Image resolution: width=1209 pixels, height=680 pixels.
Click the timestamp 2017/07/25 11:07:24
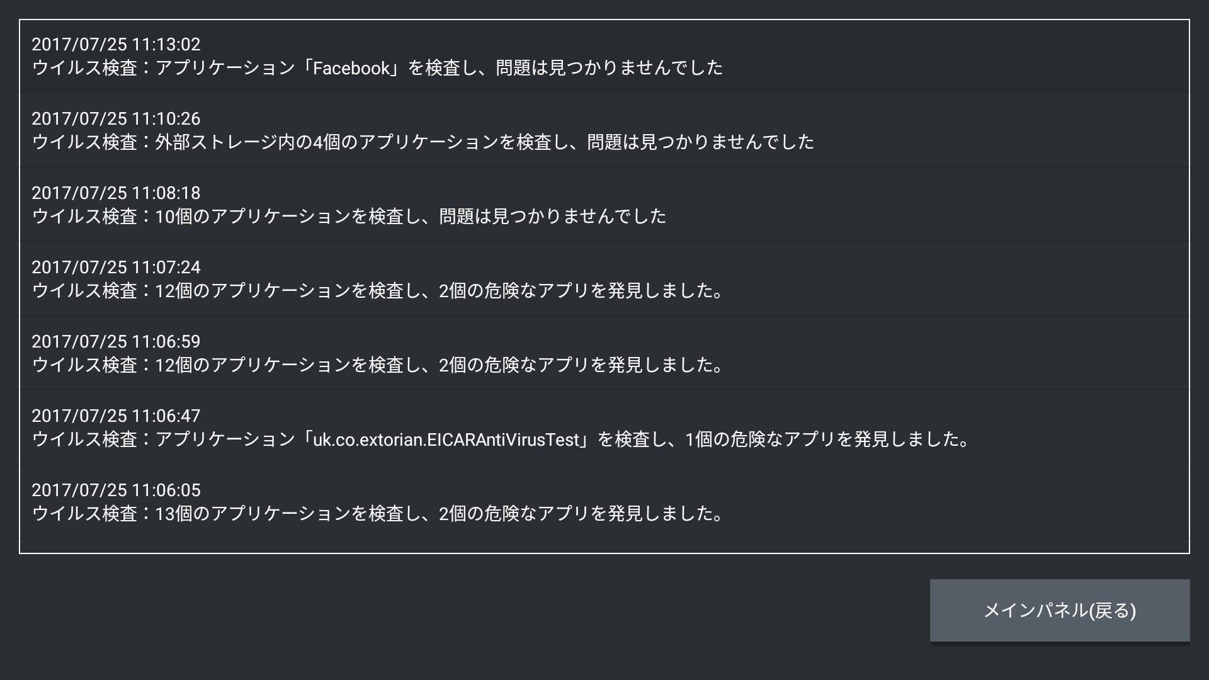(x=116, y=268)
